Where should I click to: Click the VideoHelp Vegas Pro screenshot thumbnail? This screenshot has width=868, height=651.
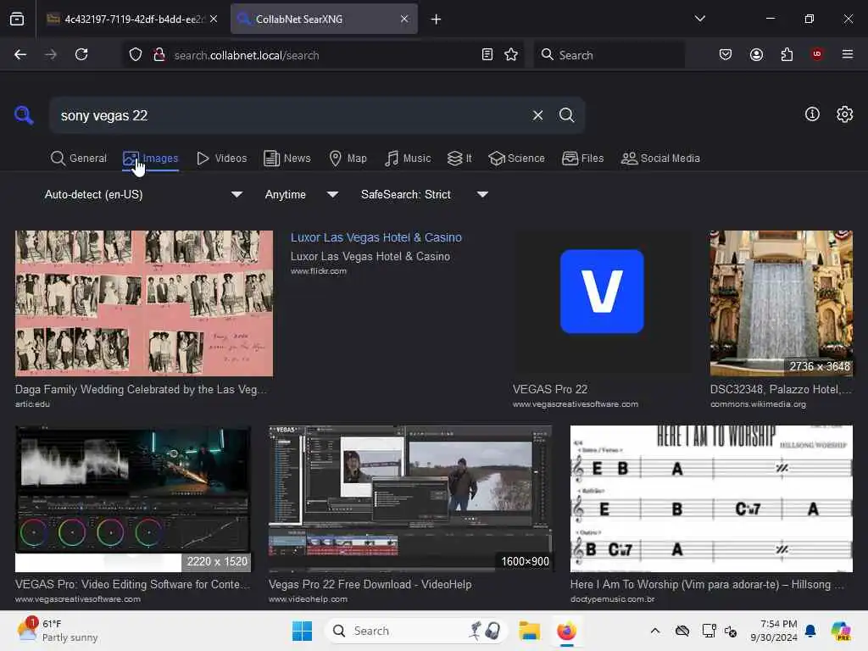click(x=410, y=498)
